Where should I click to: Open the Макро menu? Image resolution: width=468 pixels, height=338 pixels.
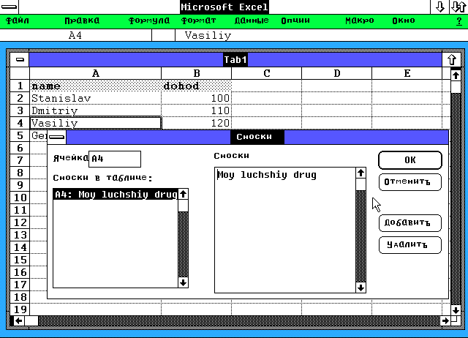[x=359, y=20]
